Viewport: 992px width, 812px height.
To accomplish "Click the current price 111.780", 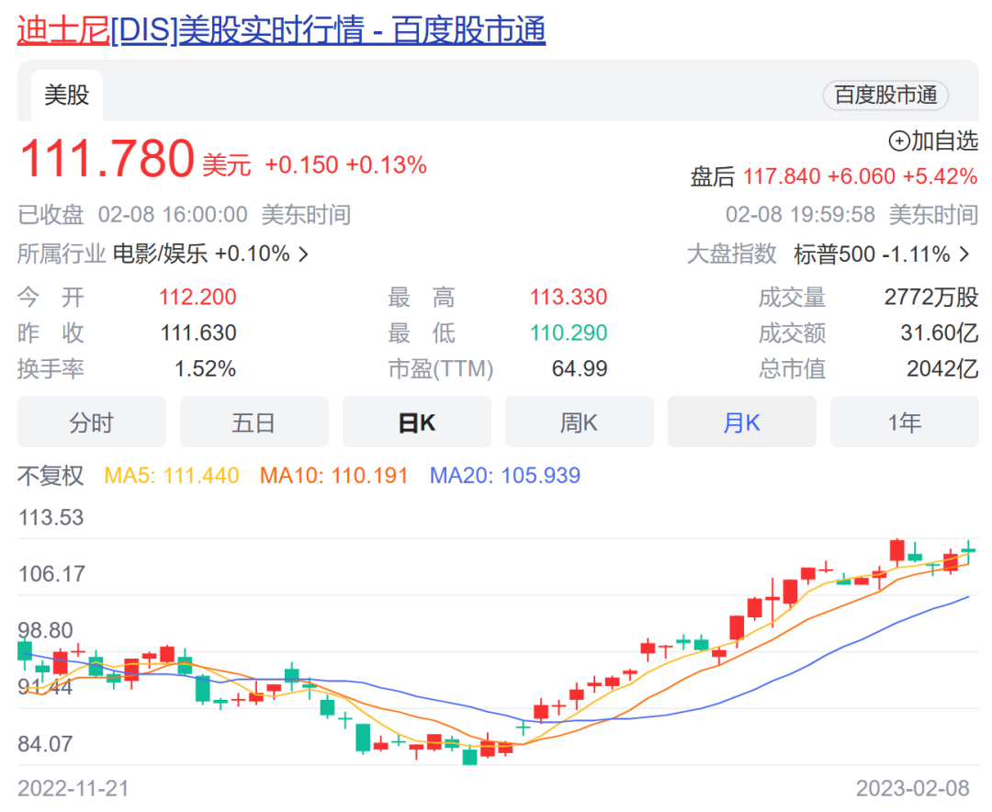I will pyautogui.click(x=107, y=158).
